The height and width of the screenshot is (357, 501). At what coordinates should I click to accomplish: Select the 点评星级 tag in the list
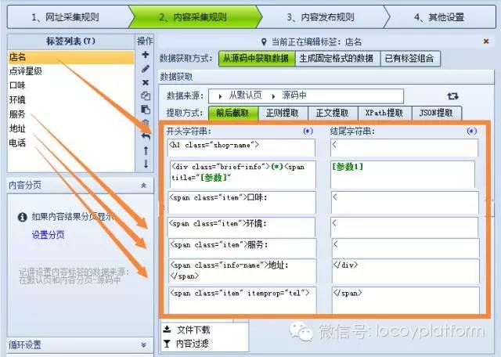(71, 71)
